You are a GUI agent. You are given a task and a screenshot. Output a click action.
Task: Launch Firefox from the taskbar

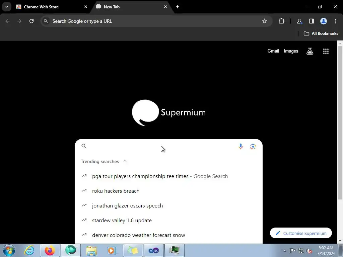pyautogui.click(x=50, y=250)
